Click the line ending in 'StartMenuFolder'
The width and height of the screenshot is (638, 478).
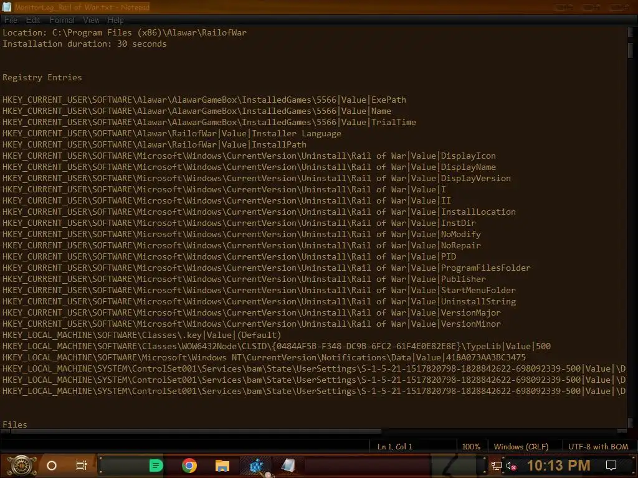pos(259,291)
